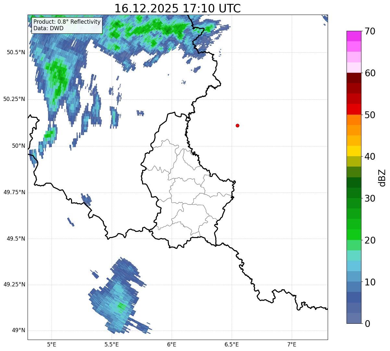Click the bright green colorbar segment above 20
Image resolution: width=390 pixels, height=351 pixels.
tap(354, 235)
